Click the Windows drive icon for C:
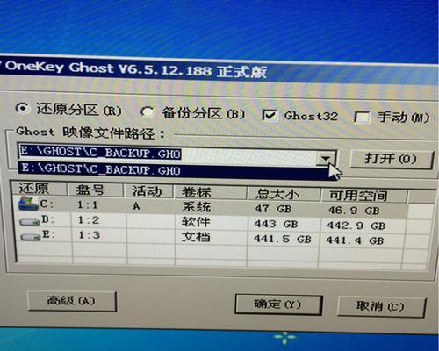 coord(28,204)
